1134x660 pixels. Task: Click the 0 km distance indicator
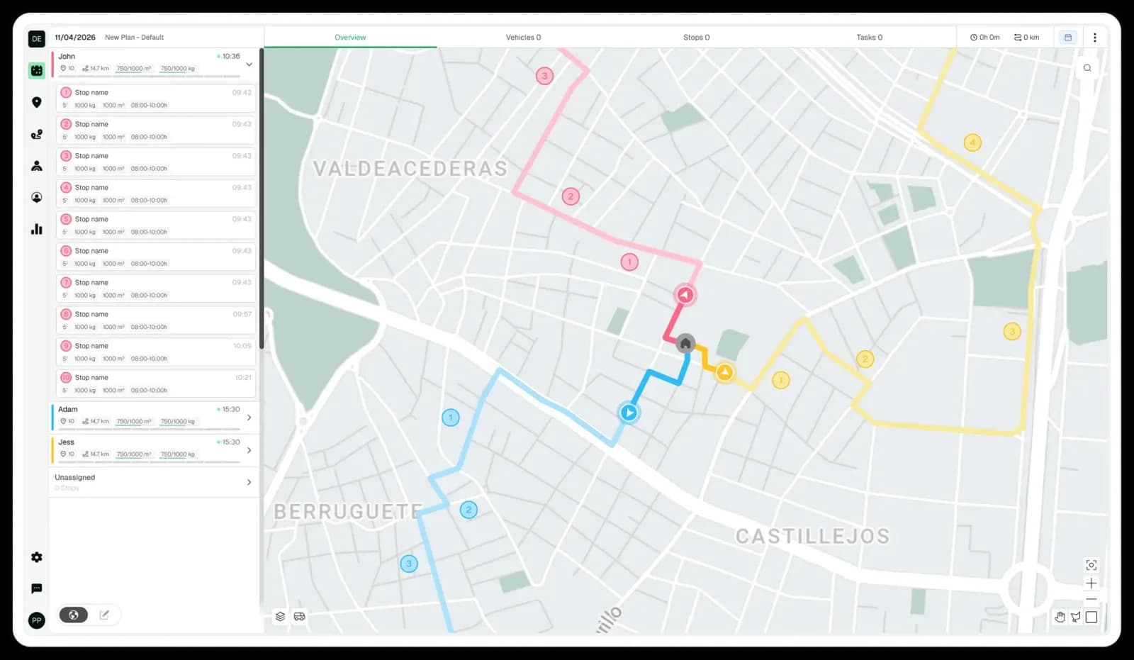pyautogui.click(x=1027, y=37)
